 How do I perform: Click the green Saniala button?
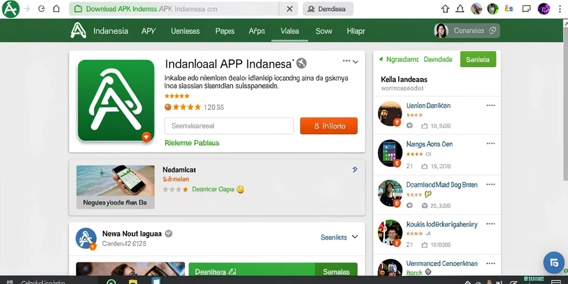[478, 59]
